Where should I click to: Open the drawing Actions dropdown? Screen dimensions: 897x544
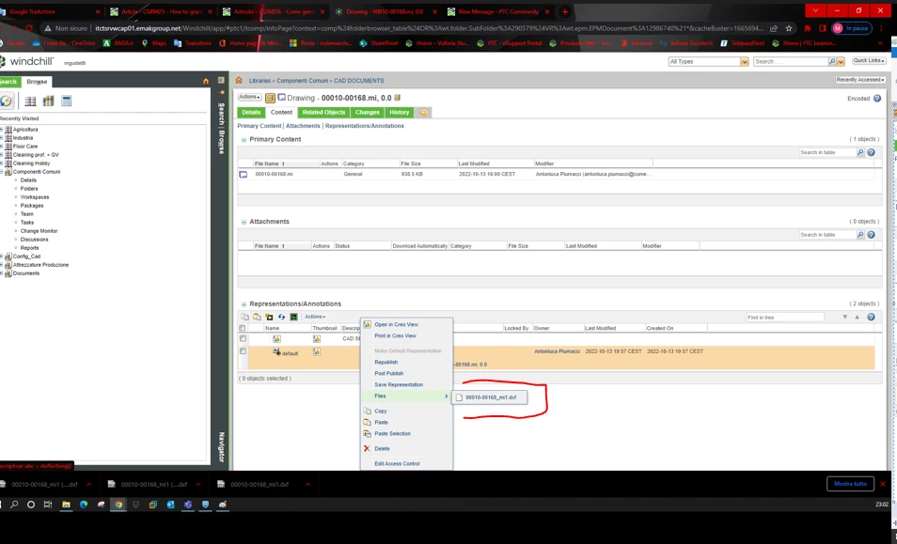point(249,97)
